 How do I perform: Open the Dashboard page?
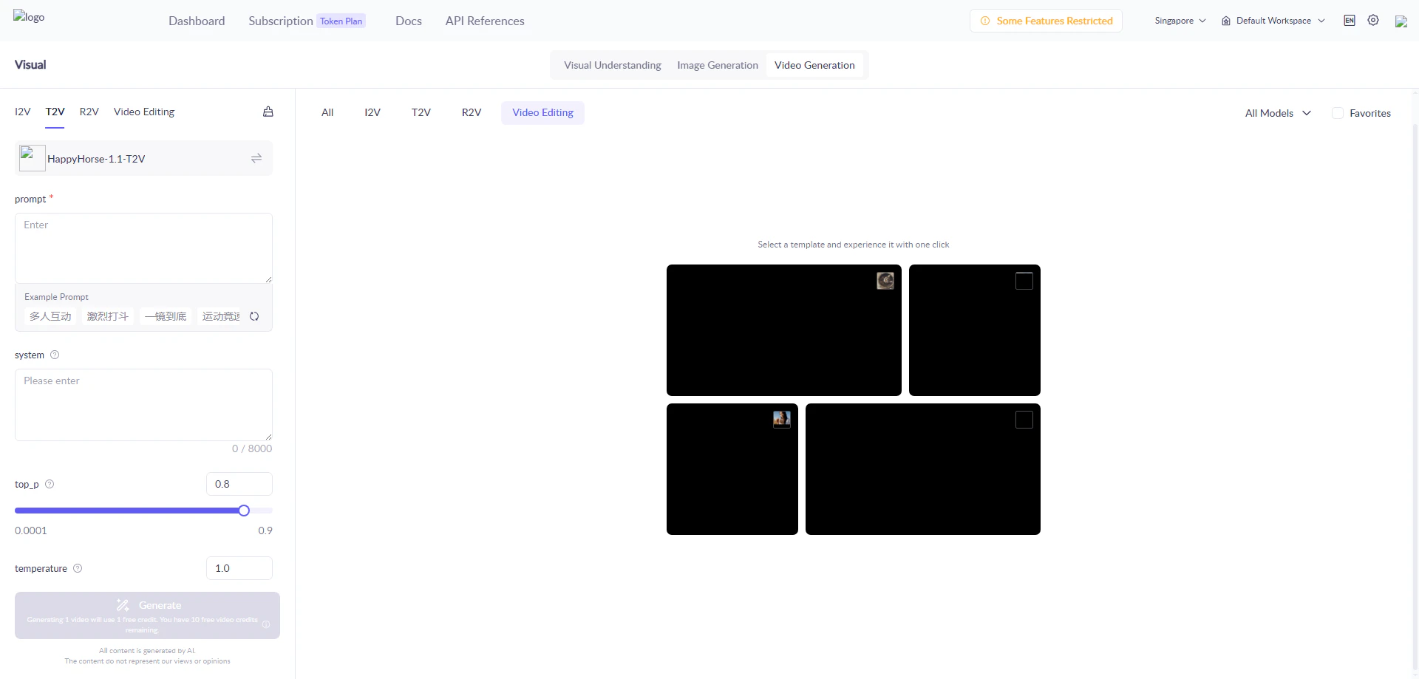[197, 21]
